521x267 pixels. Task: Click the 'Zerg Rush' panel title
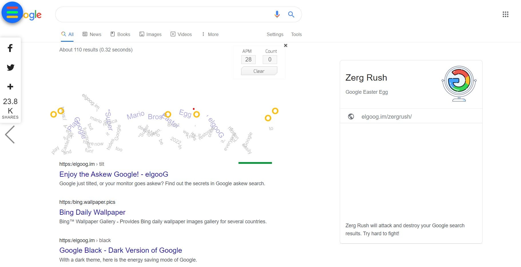click(366, 77)
